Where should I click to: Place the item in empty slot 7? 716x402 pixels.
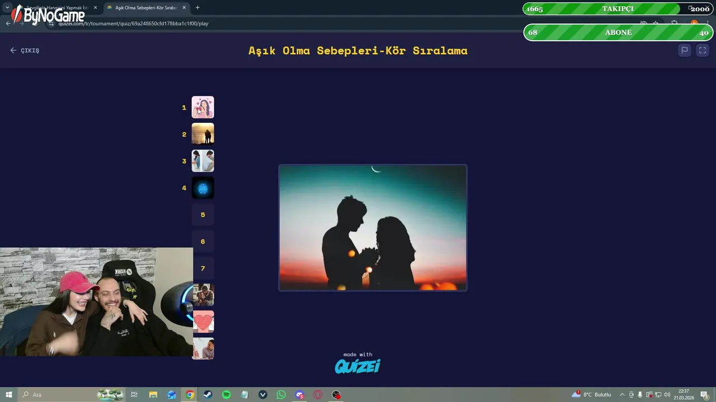(202, 268)
